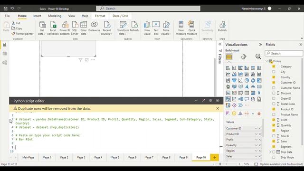The image size is (304, 171).
Task: Check the Postal Code field
Action: [274, 104]
